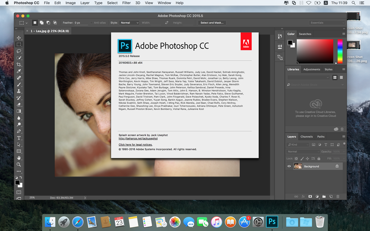The width and height of the screenshot is (370, 231).
Task: Open the Layers panel options menu
Action: (x=344, y=136)
